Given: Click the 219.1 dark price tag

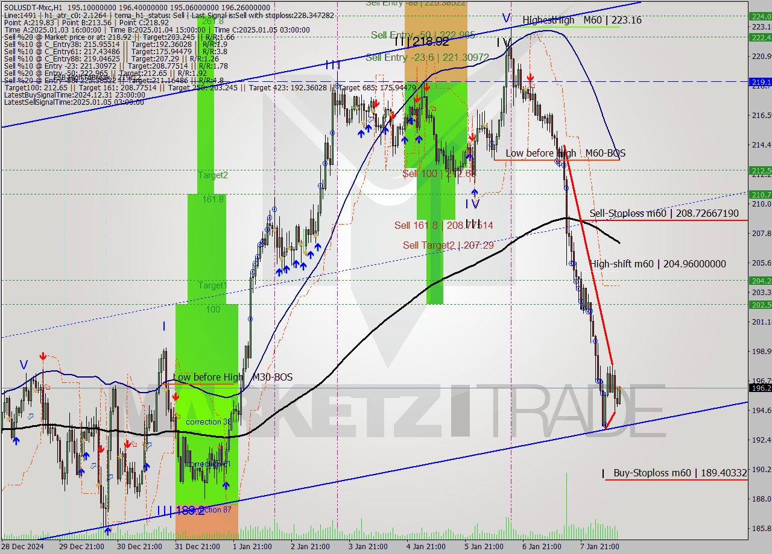Looking at the screenshot, I should [x=760, y=82].
